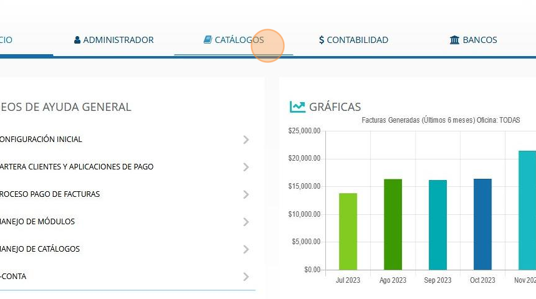Click the AYUDA GENERAL videos heading

(x=65, y=107)
